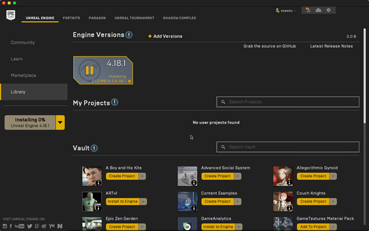Open the friends list icon
The height and width of the screenshot is (231, 369).
pos(318,10)
